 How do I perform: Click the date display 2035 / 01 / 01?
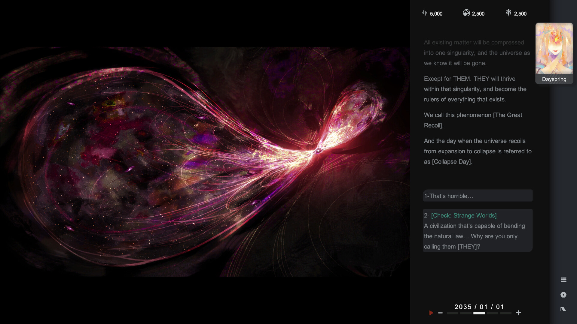(478, 307)
